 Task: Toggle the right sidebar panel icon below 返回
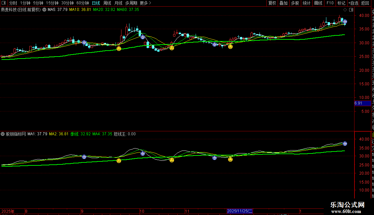point(351,10)
